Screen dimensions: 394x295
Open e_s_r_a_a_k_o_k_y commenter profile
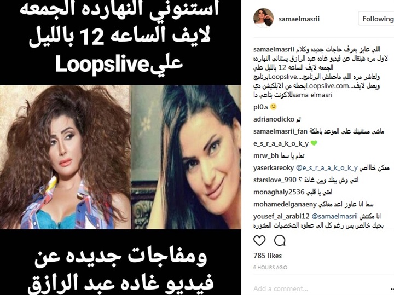(281, 143)
